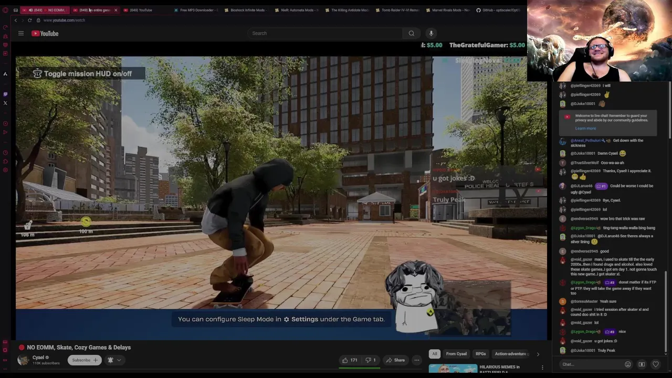Open the bookmark panel icon beside tabs
The height and width of the screenshot is (378, 672).
point(15,10)
